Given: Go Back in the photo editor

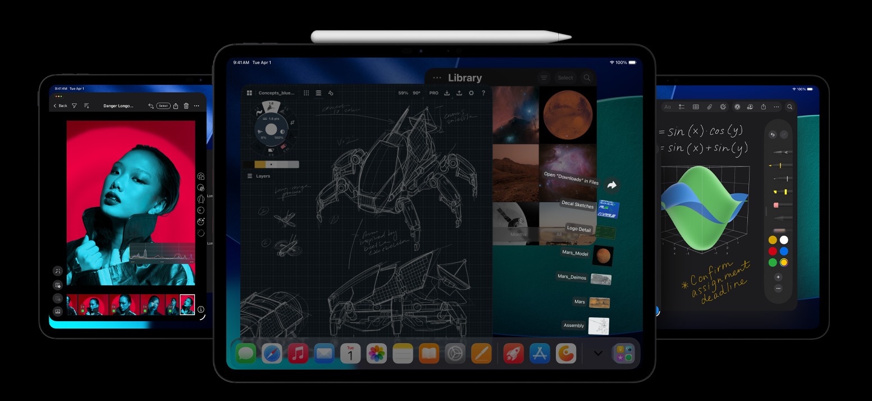Looking at the screenshot, I should [60, 106].
